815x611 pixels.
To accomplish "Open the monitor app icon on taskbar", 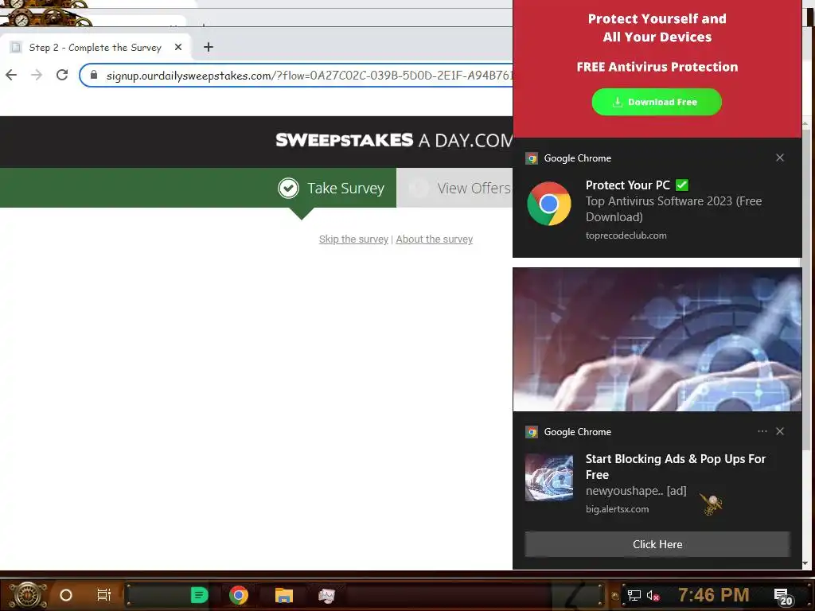I will tap(326, 595).
